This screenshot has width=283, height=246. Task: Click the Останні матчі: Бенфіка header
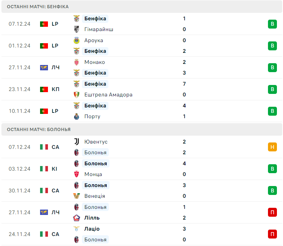tap(142, 7)
